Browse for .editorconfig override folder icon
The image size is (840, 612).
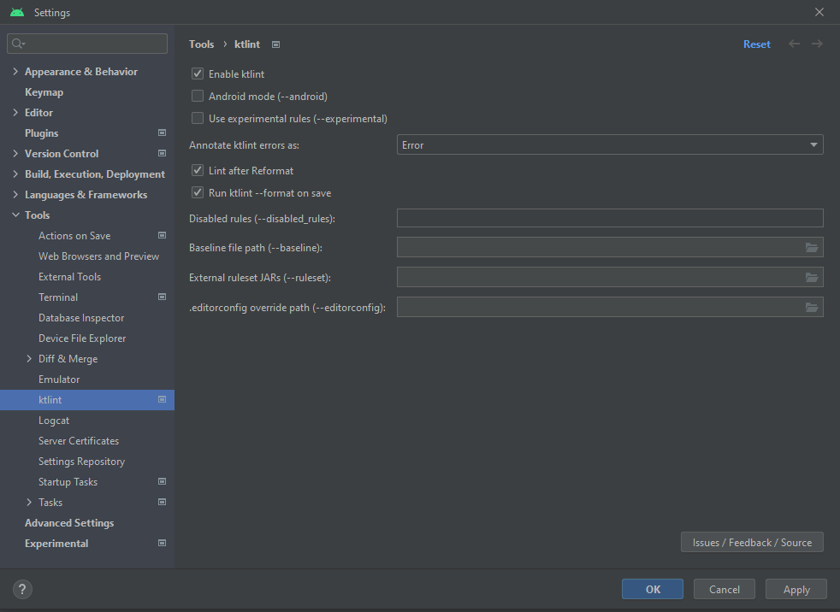[x=812, y=308]
